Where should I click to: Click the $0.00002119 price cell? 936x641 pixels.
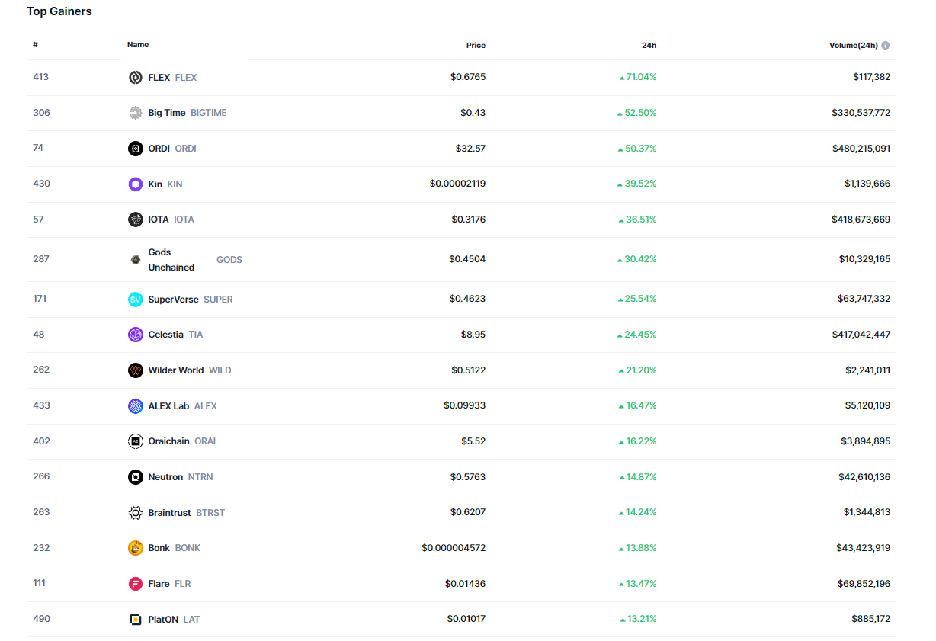coord(458,184)
